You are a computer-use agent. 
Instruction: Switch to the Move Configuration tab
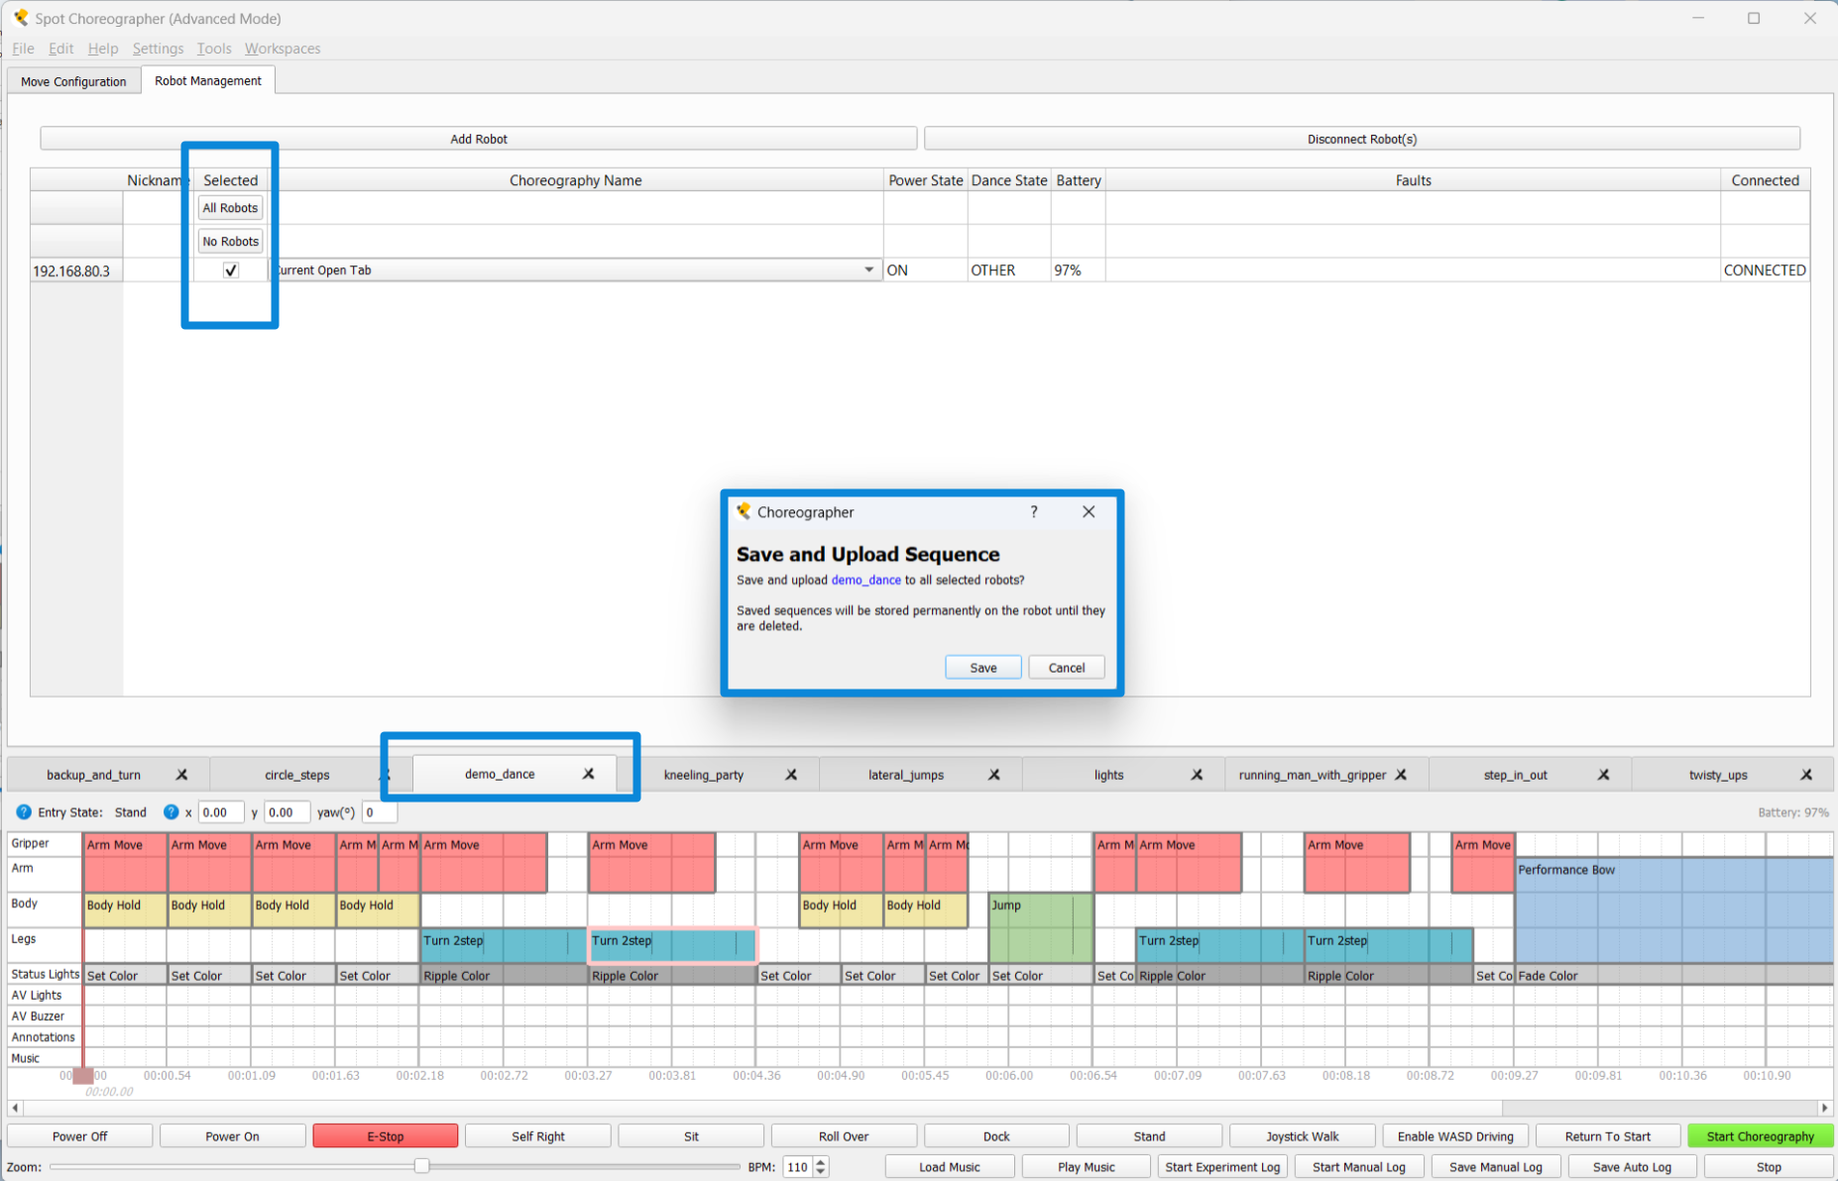73,81
